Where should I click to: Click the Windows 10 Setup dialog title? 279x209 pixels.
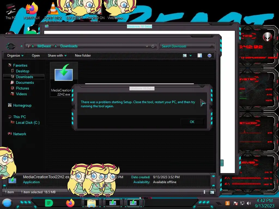142,88
